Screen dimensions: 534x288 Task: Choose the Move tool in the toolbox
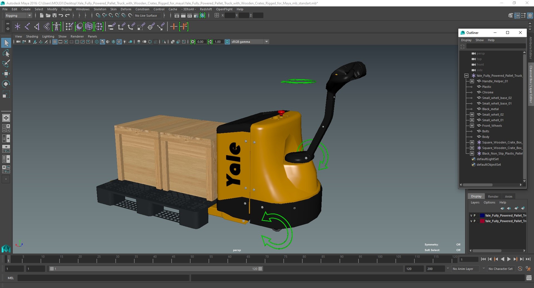pos(6,74)
